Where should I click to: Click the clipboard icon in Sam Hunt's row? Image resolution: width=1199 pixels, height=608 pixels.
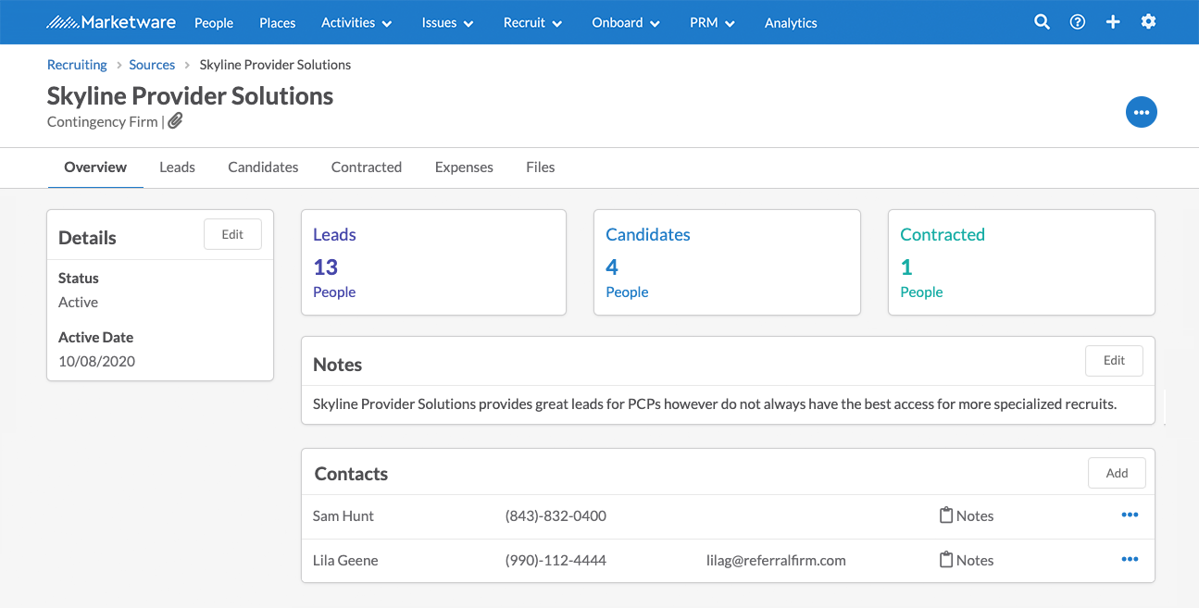click(x=945, y=515)
